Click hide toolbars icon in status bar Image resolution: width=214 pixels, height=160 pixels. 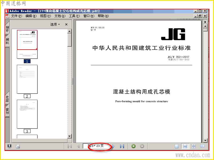click(x=18, y=146)
